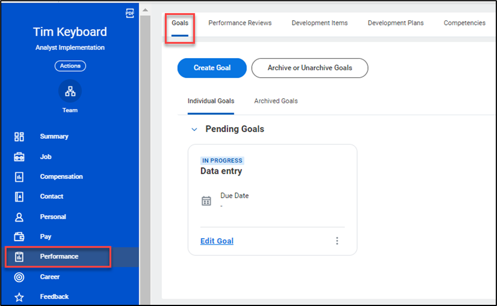
Task: Open the Development Items tab
Action: [319, 23]
